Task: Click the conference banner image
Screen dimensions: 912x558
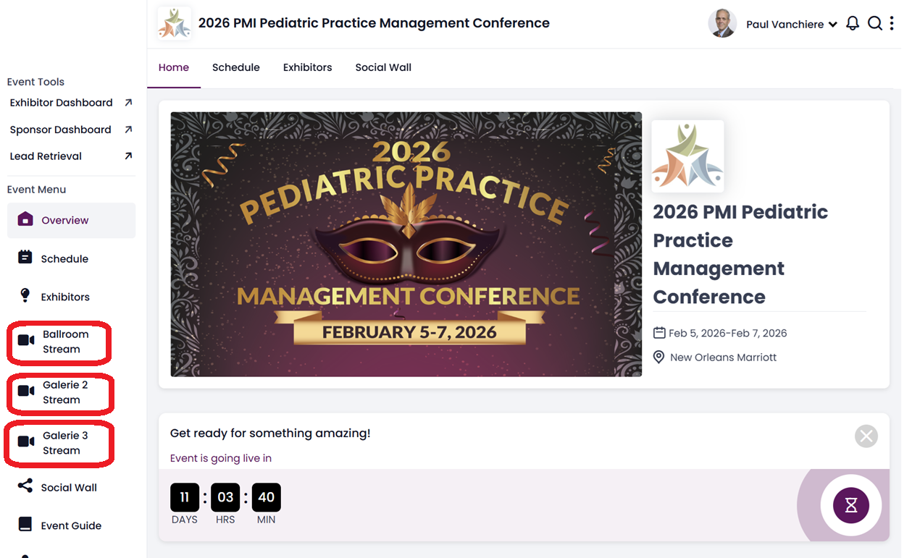Action: click(406, 244)
